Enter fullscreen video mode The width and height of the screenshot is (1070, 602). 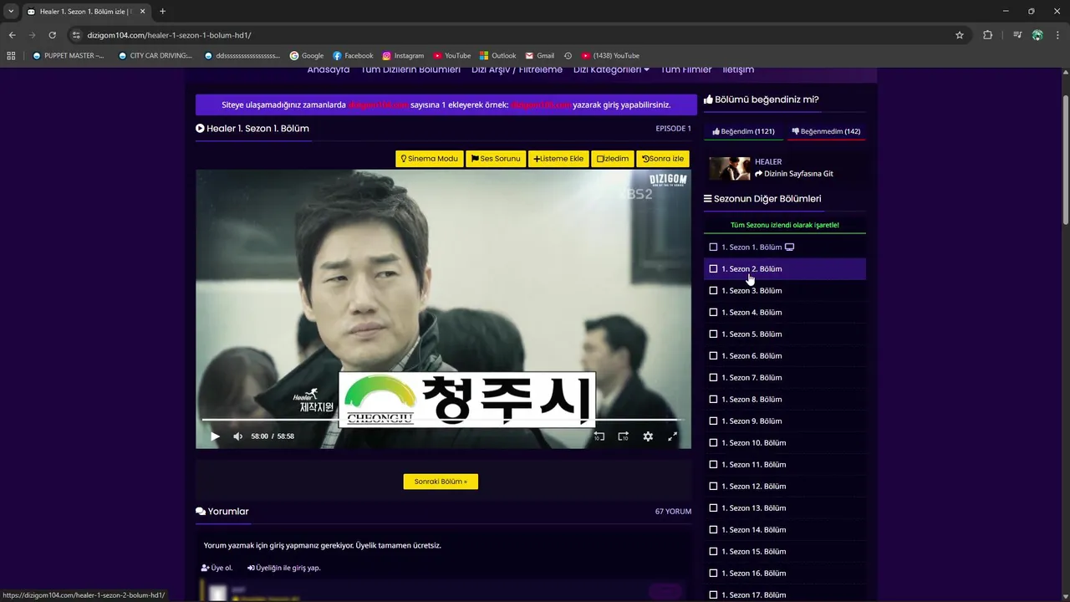672,436
